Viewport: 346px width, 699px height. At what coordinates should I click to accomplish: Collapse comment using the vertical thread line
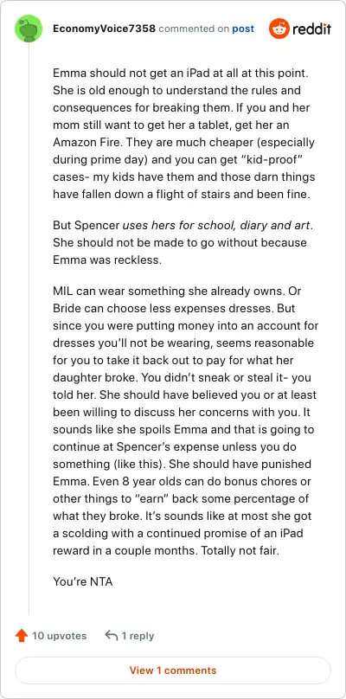click(x=29, y=330)
